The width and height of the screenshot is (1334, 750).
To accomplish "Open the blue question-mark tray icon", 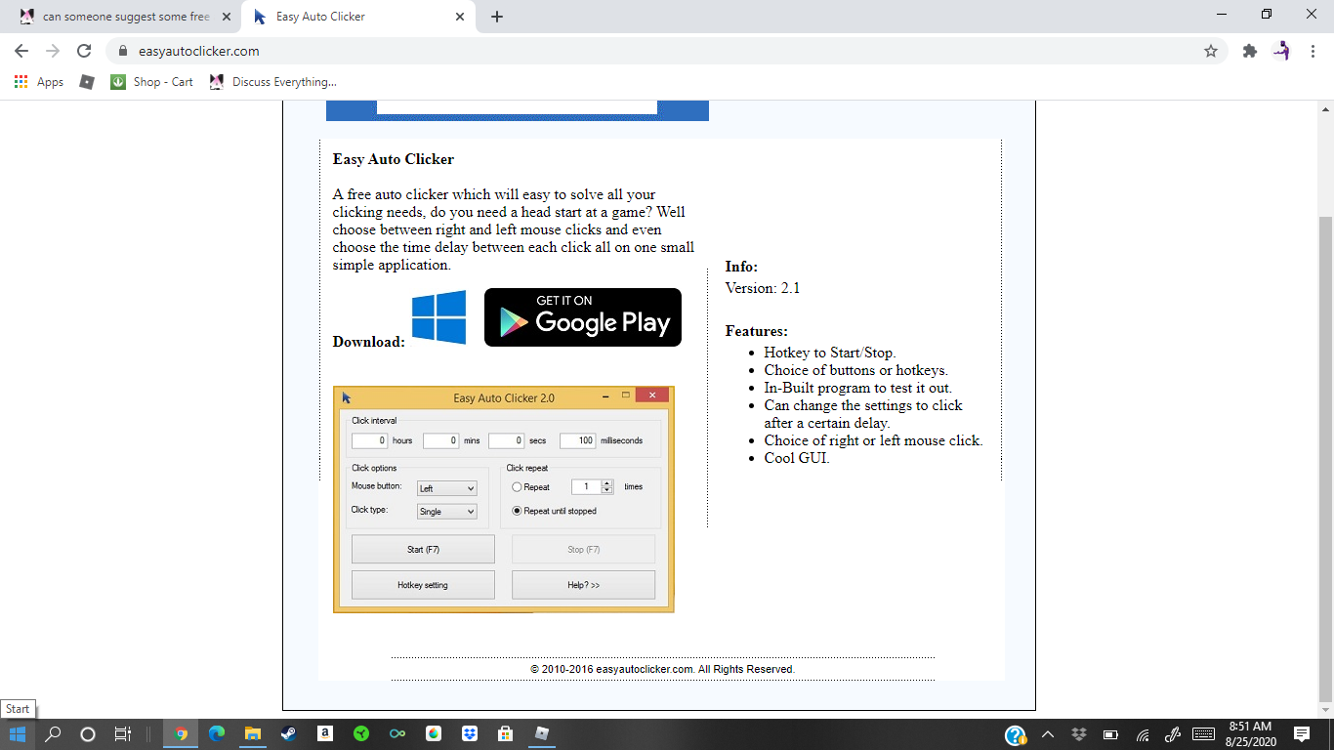I will point(1016,735).
